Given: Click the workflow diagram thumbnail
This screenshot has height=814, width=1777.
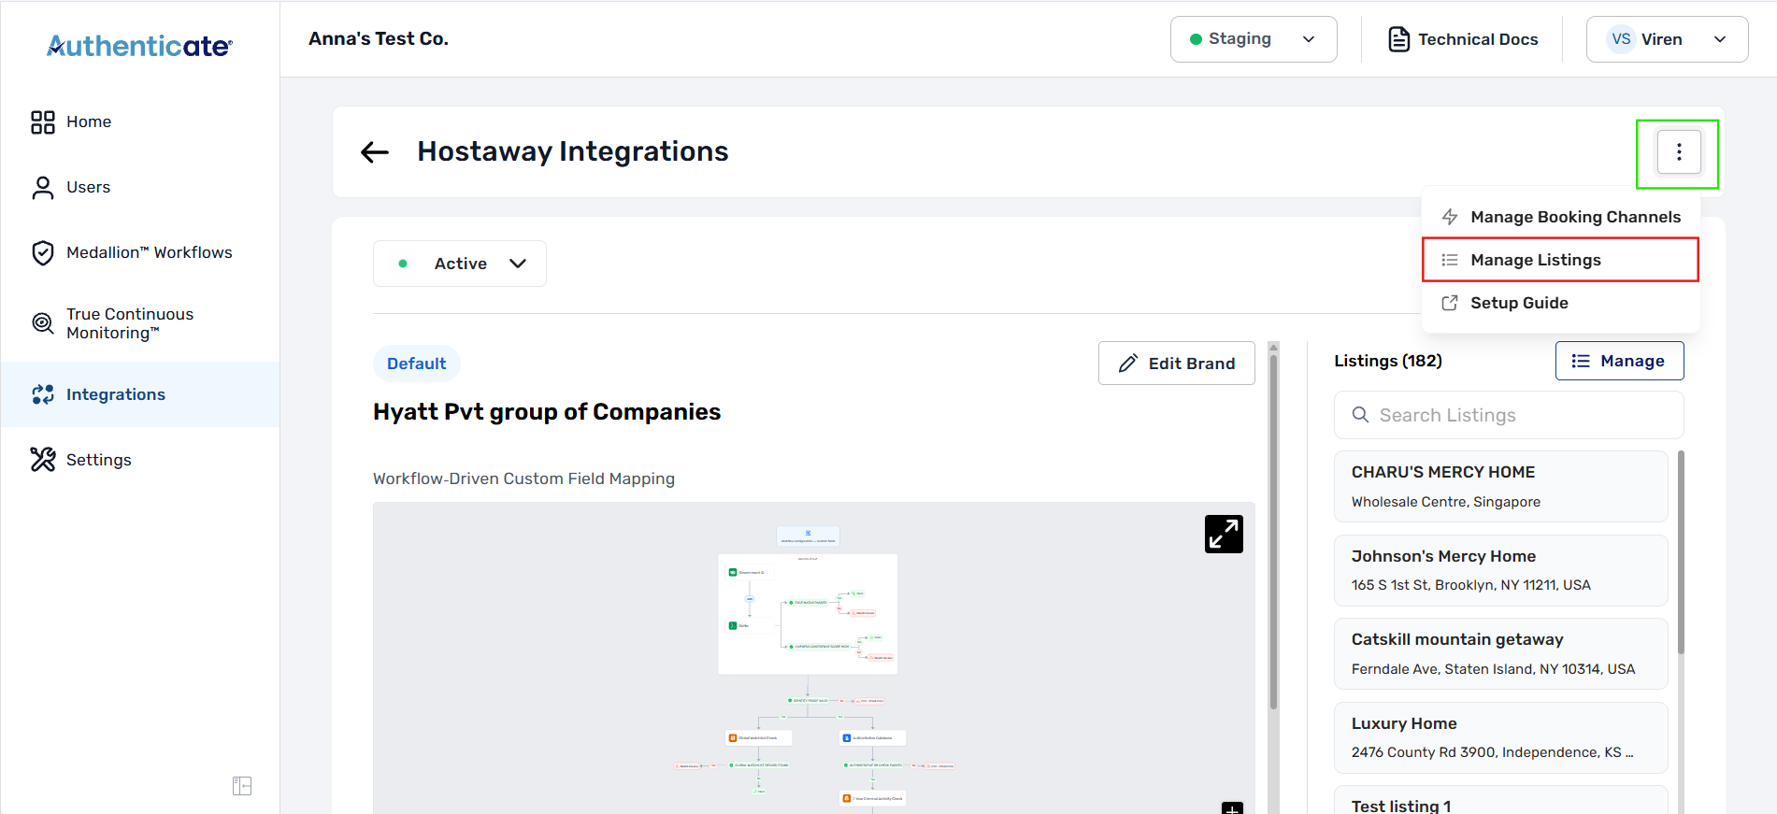Looking at the screenshot, I should [813, 658].
